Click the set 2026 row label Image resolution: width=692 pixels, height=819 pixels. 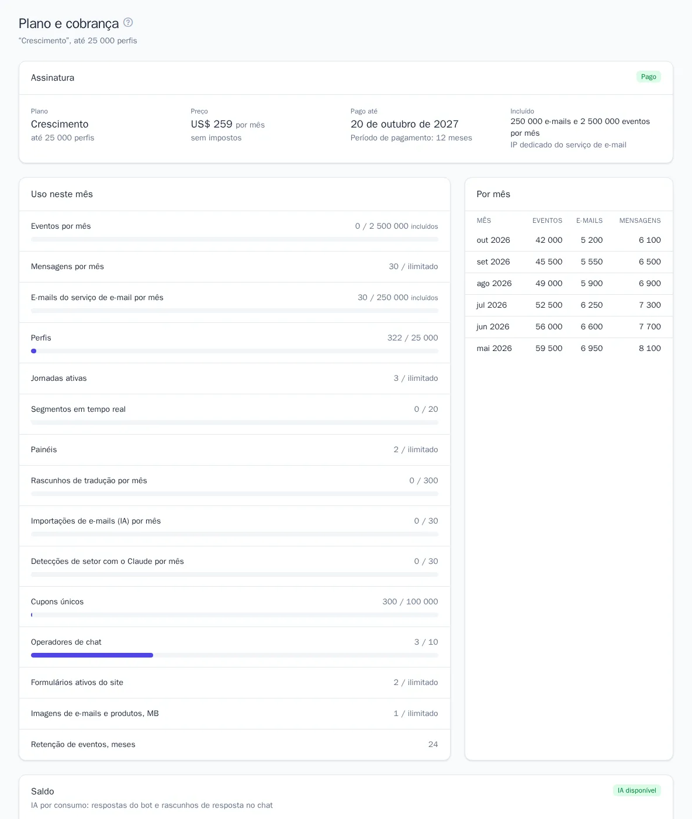493,261
